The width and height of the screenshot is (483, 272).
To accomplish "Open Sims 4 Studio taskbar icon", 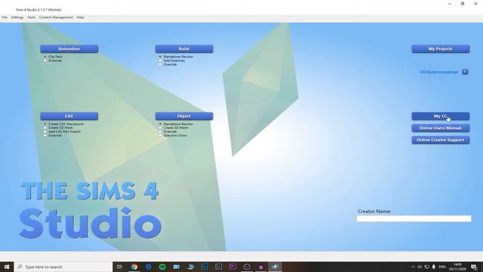I will (x=275, y=267).
